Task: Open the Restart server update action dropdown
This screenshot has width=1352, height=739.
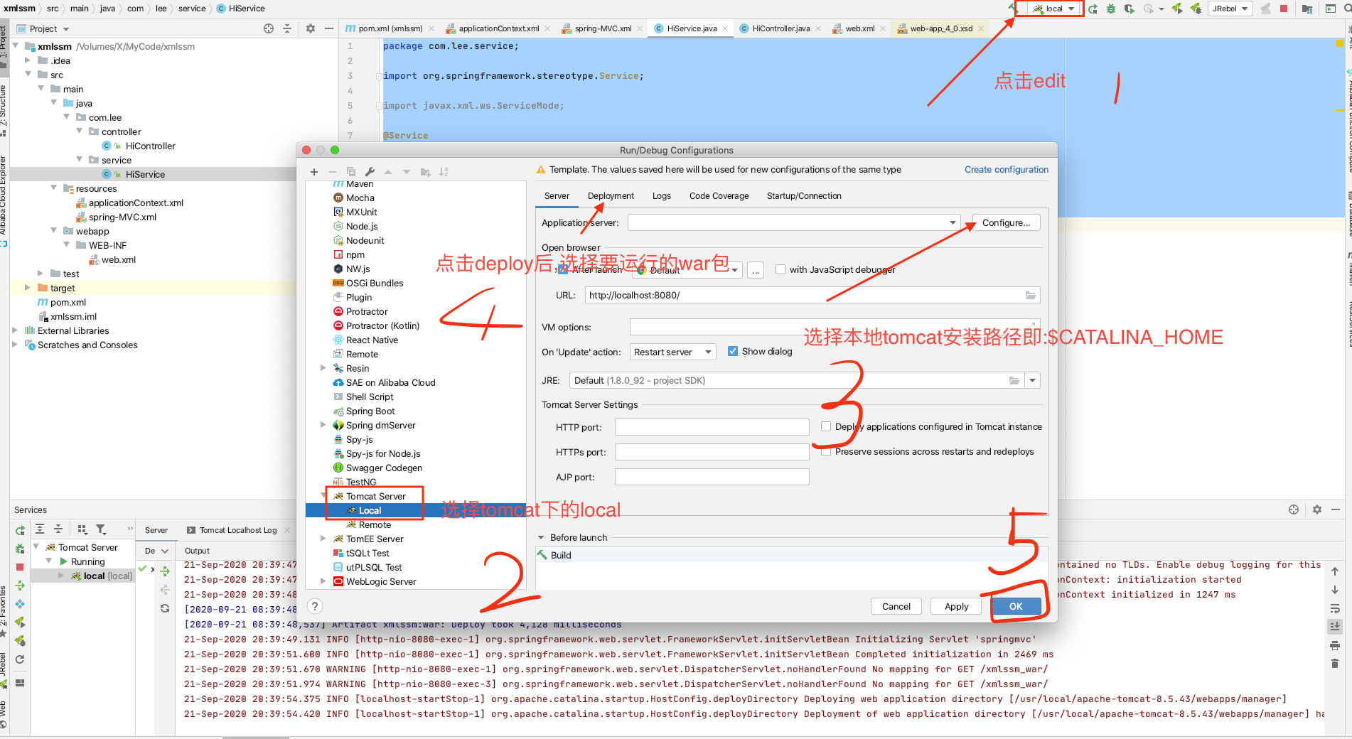Action: [672, 352]
